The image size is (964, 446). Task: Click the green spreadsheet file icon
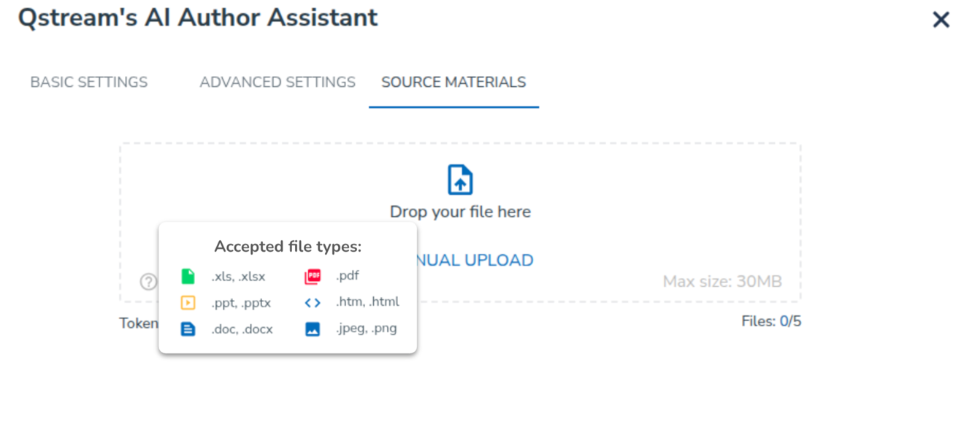(x=188, y=277)
